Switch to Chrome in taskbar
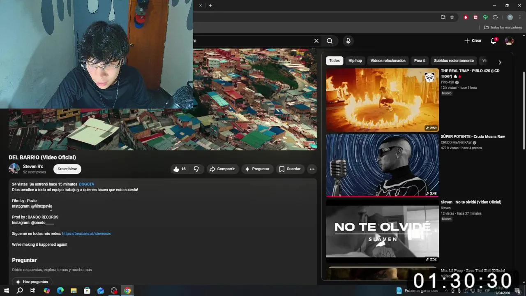Image resolution: width=526 pixels, height=296 pixels. (x=127, y=291)
